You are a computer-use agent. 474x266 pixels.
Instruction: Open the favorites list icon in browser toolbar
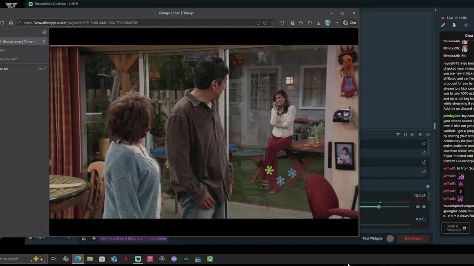(x=301, y=23)
